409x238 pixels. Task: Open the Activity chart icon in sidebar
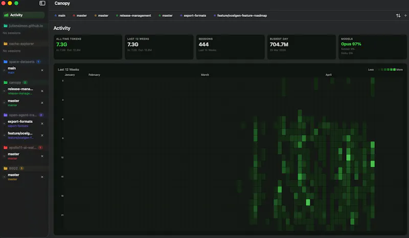point(6,15)
